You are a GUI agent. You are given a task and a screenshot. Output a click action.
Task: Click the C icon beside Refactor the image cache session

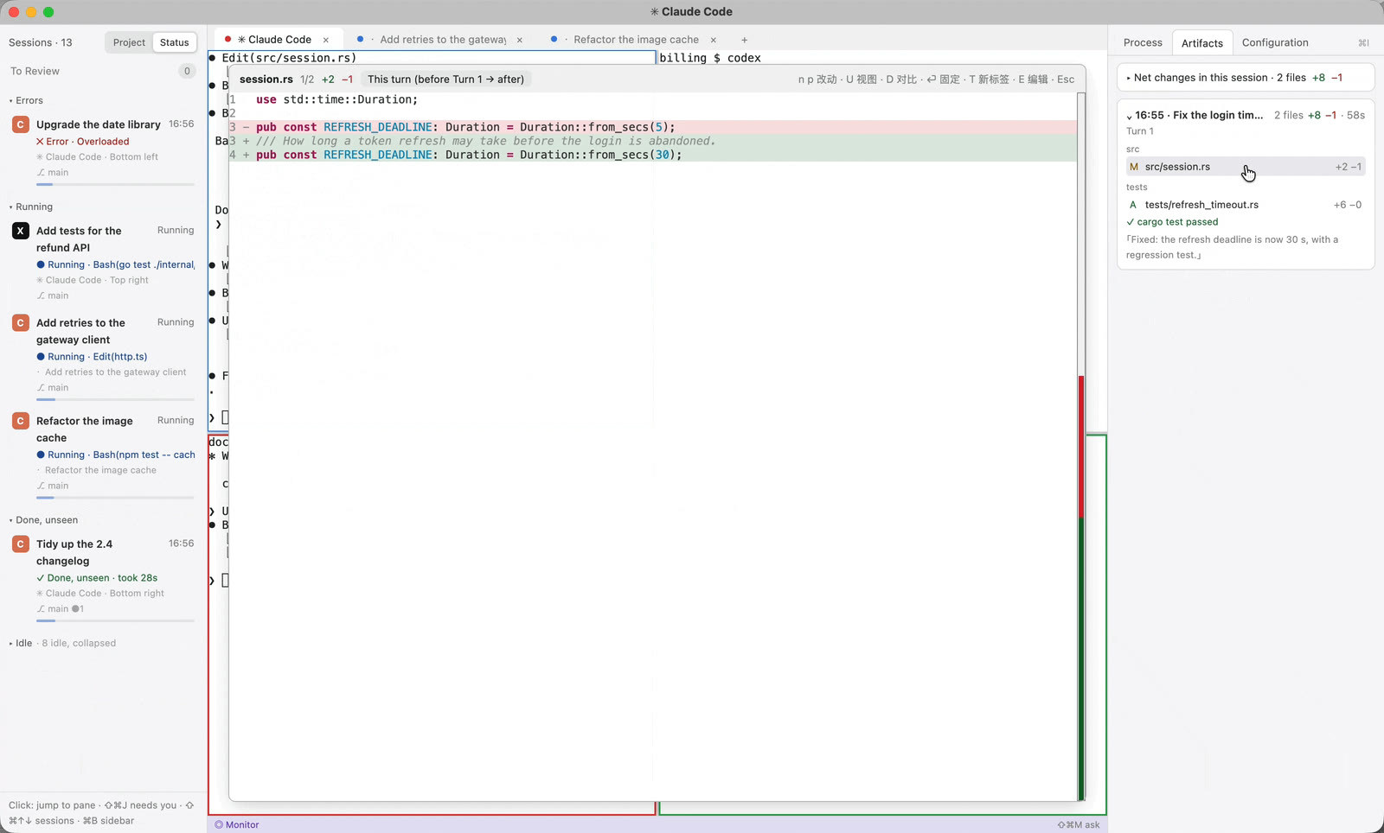coord(21,421)
